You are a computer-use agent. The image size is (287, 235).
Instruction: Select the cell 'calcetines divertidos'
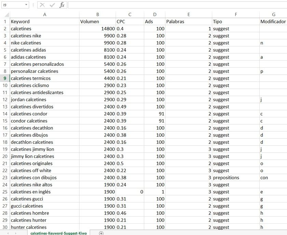click(45, 107)
